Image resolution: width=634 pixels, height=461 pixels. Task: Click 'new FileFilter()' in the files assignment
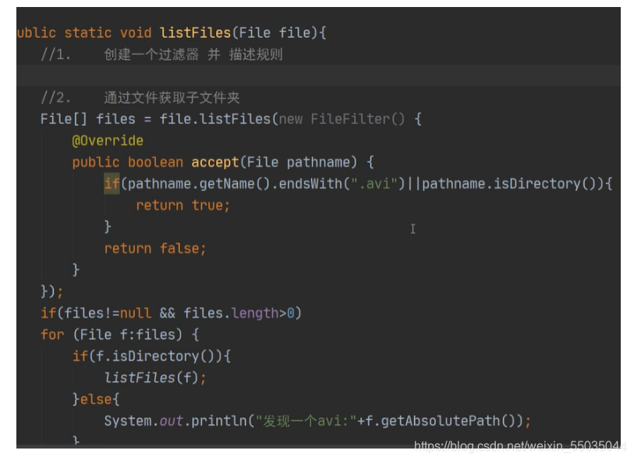342,119
